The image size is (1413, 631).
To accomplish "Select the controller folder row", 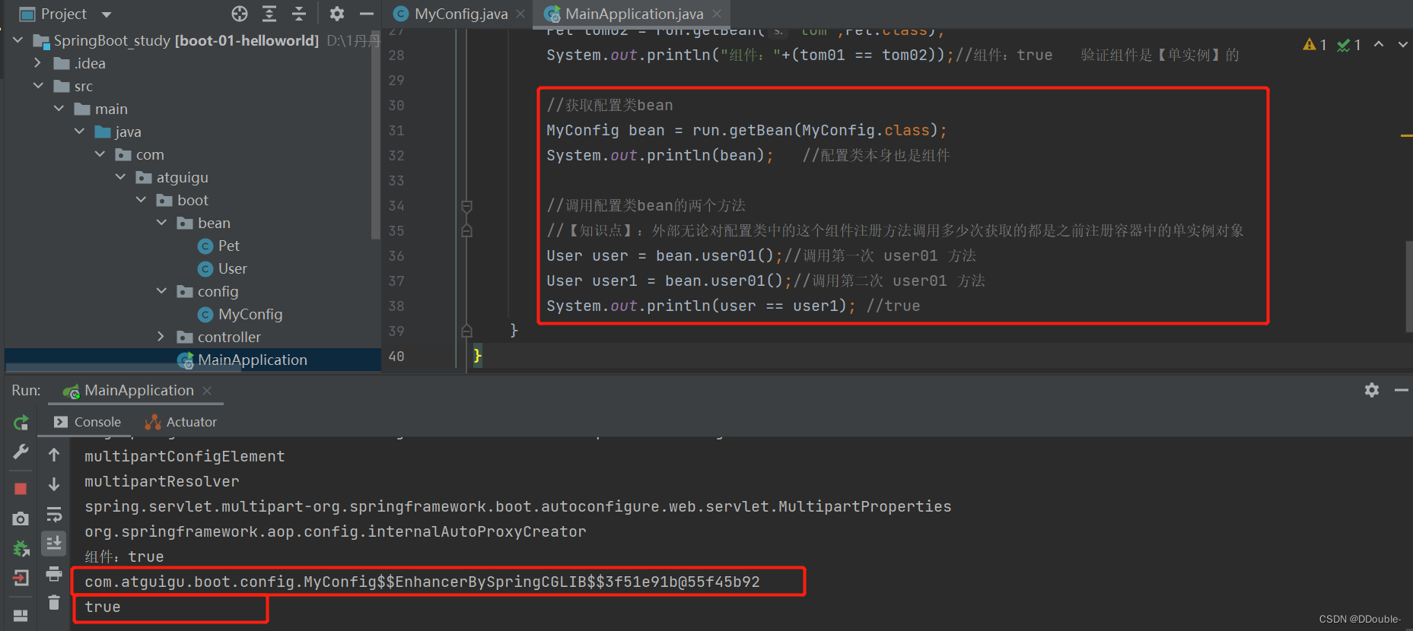I will (228, 337).
